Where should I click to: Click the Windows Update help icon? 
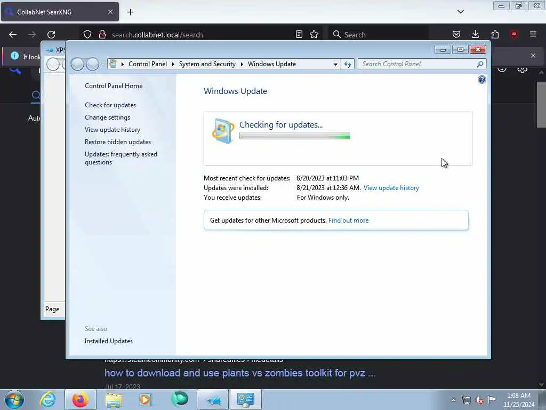pos(481,80)
